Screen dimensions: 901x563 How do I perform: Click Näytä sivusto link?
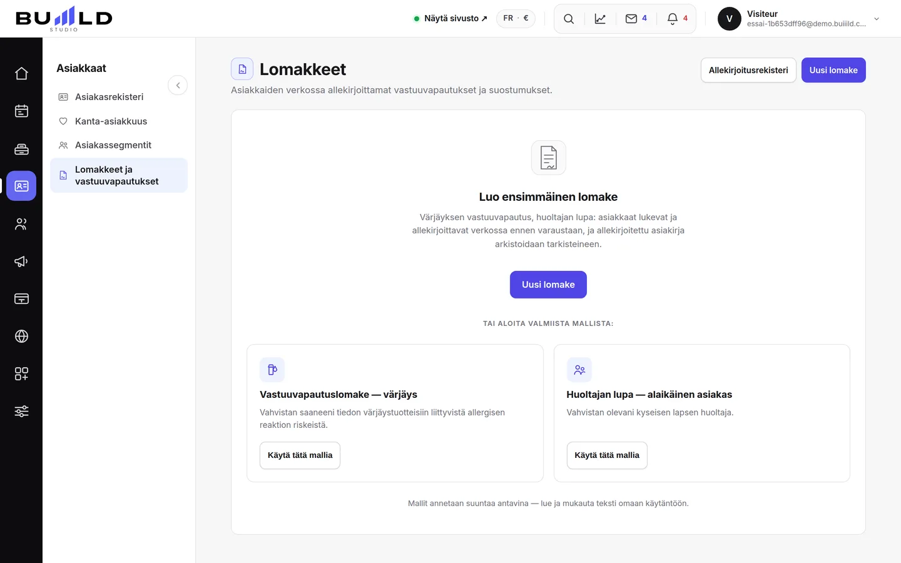tap(450, 19)
